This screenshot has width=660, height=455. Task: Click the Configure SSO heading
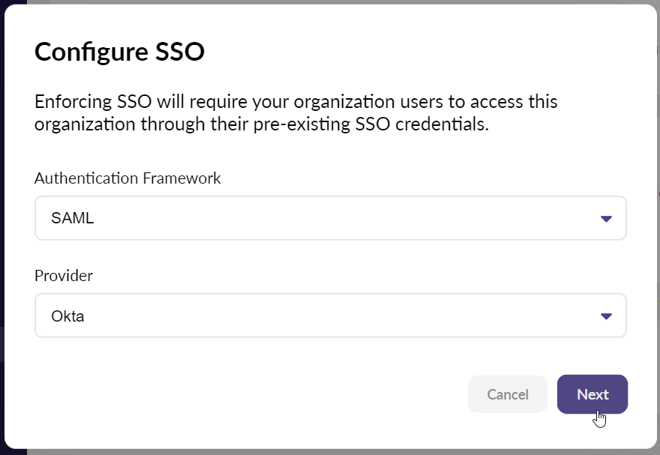click(x=119, y=52)
